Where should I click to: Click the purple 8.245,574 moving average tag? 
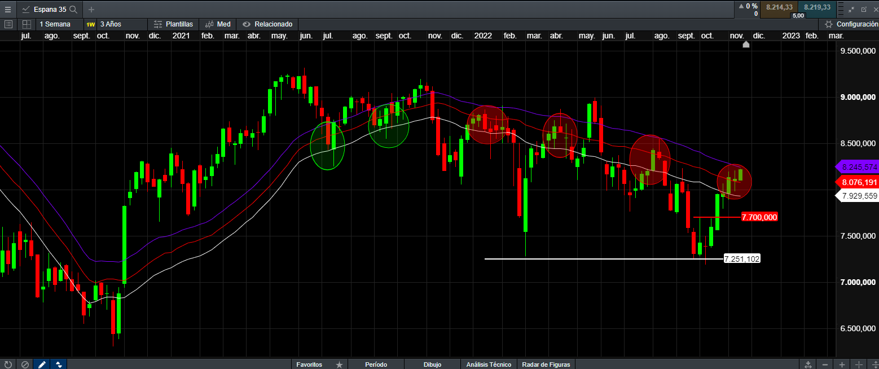coord(856,168)
